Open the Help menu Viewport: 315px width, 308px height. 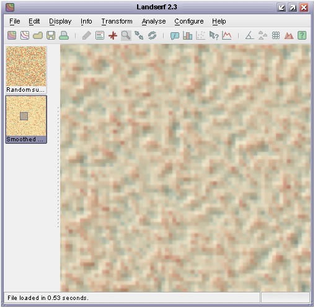tap(219, 21)
